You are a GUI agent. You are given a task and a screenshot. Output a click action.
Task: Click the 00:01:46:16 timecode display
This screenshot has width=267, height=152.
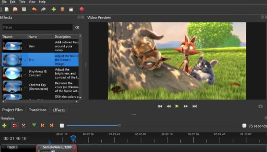pos(15,139)
